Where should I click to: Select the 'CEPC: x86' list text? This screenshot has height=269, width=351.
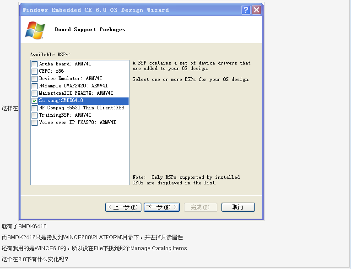click(x=51, y=71)
